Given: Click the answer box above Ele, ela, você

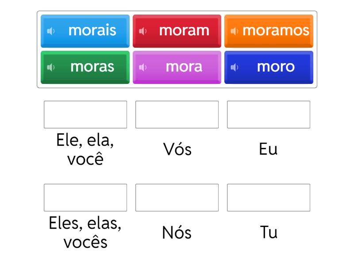Looking at the screenshot, I should 85,114.
